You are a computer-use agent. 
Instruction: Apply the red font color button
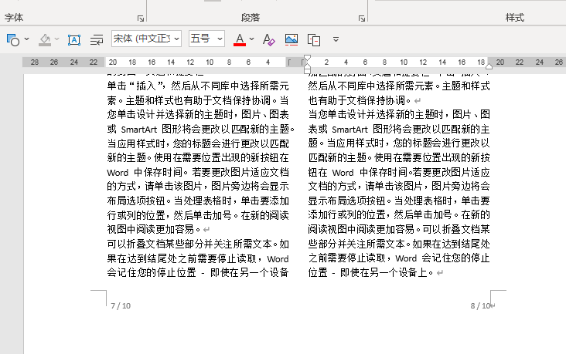[x=240, y=39]
